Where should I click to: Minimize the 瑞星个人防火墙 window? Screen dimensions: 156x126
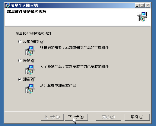137,5
